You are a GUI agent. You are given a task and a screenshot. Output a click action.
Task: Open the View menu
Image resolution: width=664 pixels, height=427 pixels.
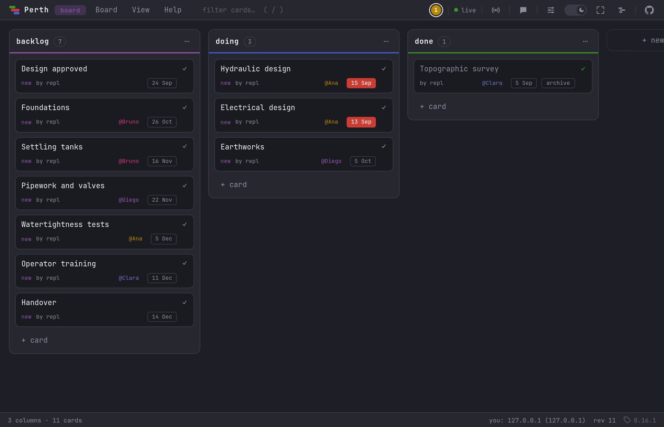pos(141,10)
